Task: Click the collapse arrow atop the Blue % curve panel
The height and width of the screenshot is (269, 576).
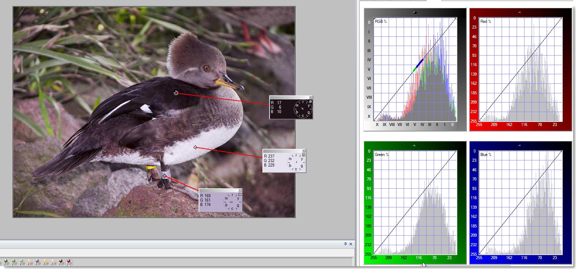Action: (520, 145)
